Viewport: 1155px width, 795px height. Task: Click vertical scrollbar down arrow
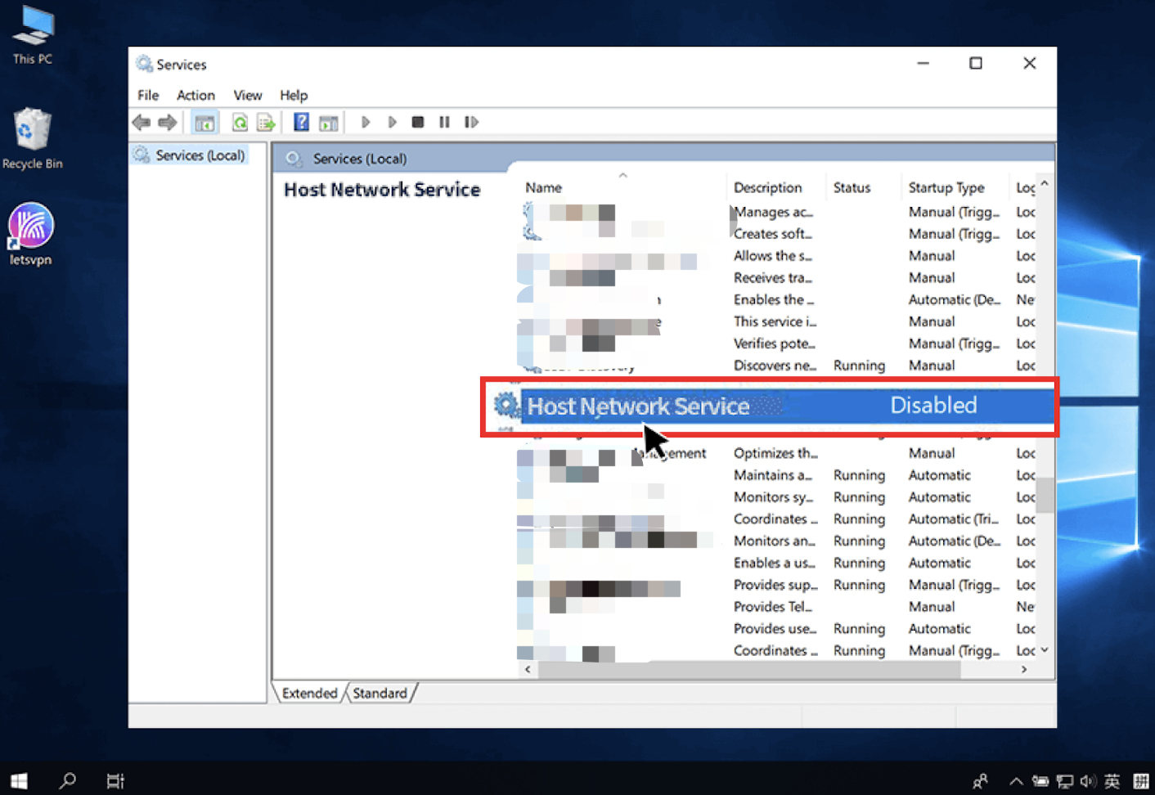[1045, 650]
